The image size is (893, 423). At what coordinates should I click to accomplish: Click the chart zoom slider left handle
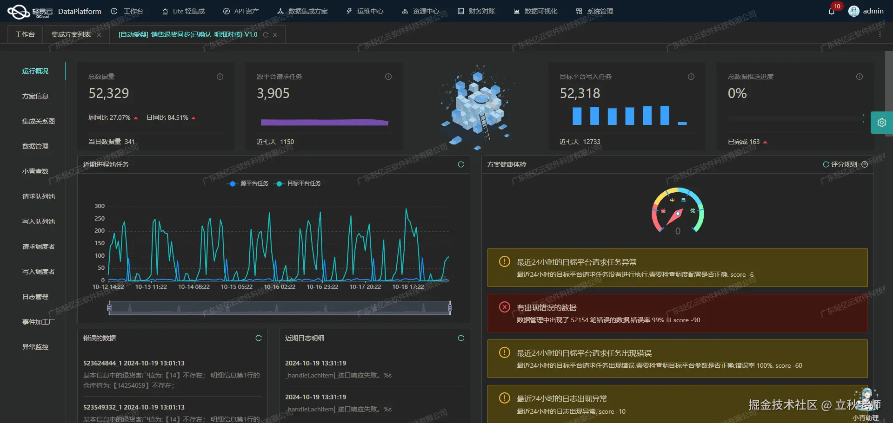pos(109,307)
